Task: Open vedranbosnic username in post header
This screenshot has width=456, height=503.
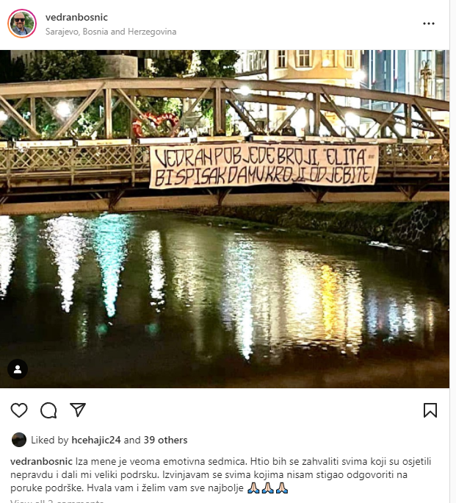Action: tap(76, 18)
